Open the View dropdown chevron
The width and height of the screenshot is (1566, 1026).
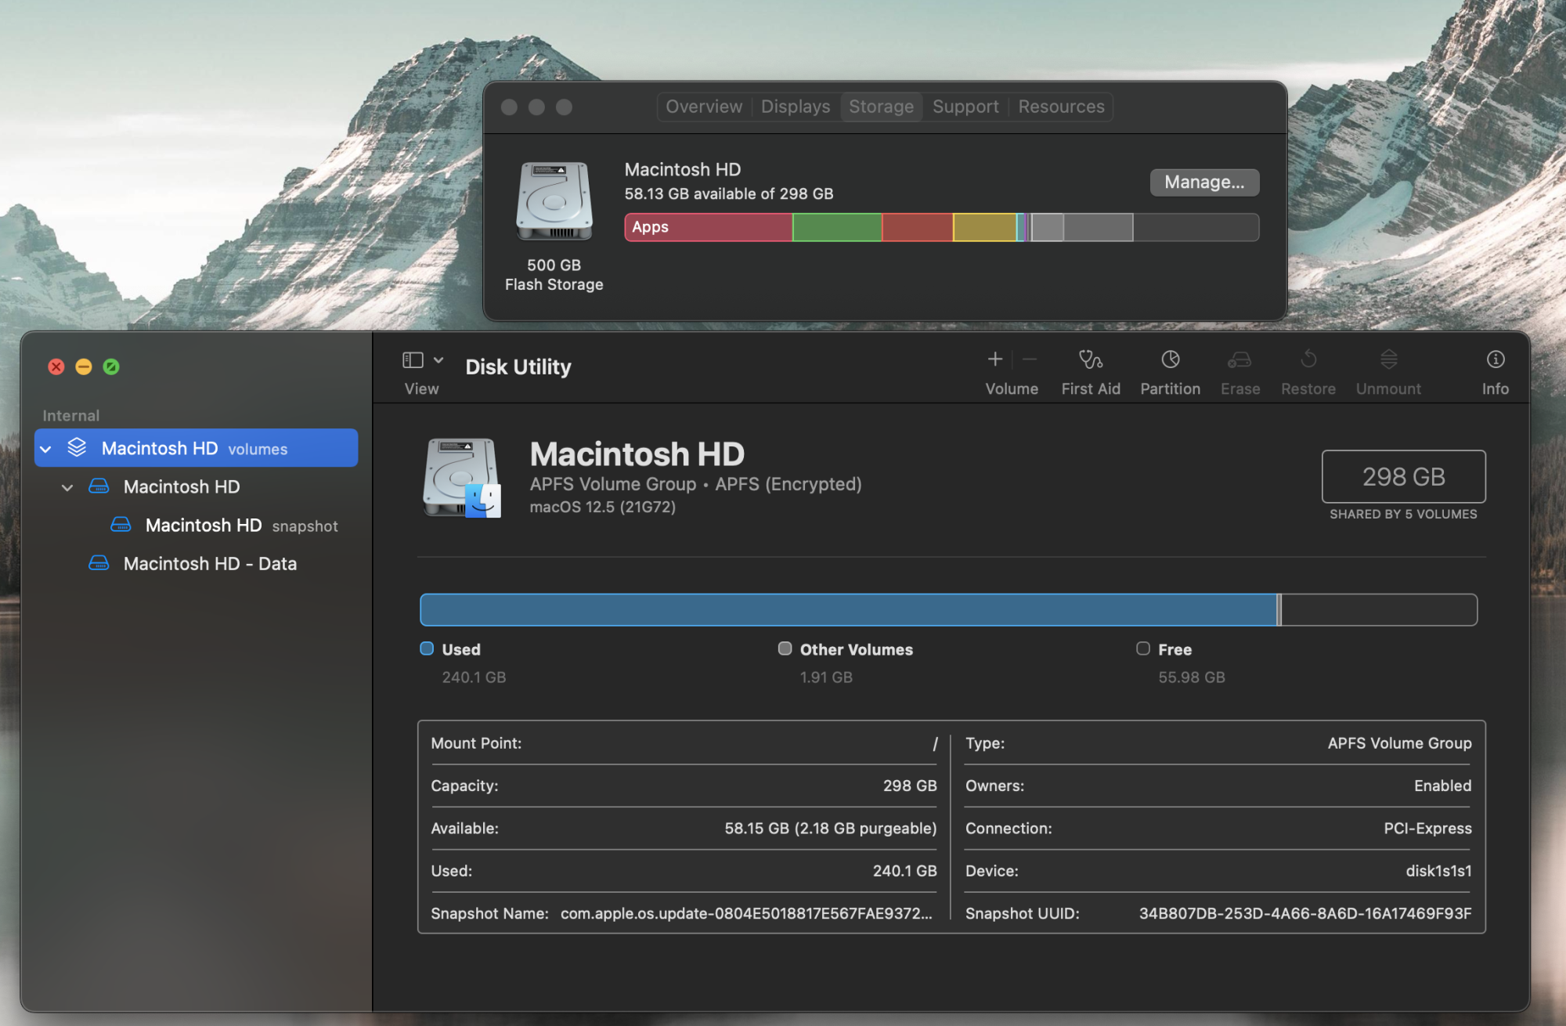point(438,359)
